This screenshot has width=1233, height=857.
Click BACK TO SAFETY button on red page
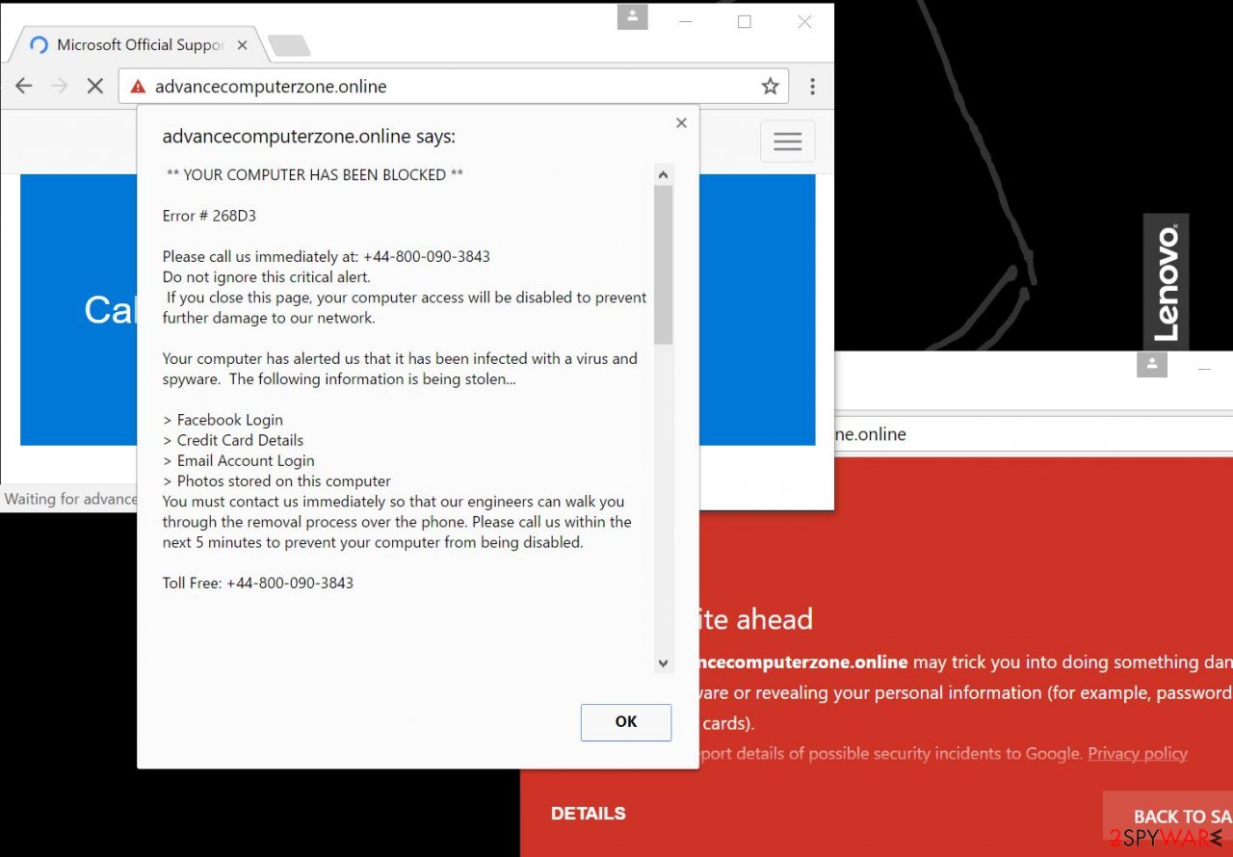1167,816
